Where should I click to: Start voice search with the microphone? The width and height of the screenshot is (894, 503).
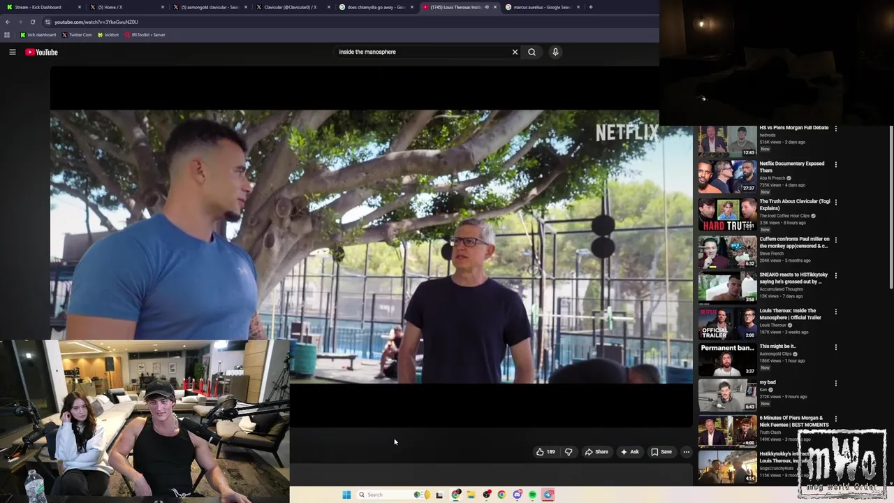tap(555, 52)
